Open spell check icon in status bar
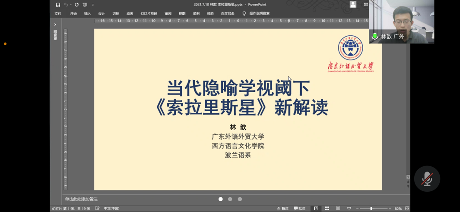Image resolution: width=460 pixels, height=212 pixels. coord(97,209)
